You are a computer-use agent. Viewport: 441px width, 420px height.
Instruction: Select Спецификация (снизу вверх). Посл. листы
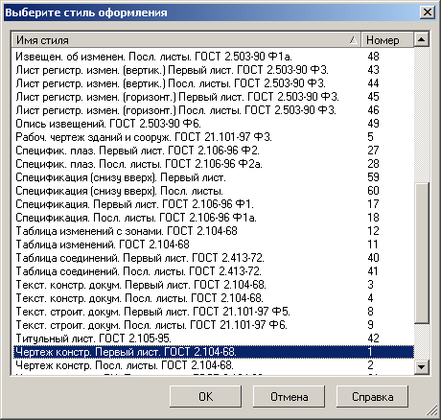click(213, 191)
